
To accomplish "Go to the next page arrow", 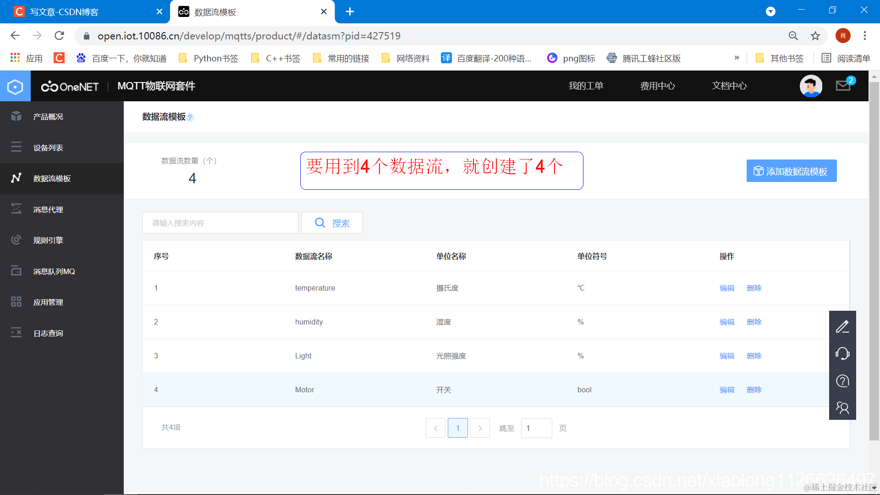I will 480,428.
